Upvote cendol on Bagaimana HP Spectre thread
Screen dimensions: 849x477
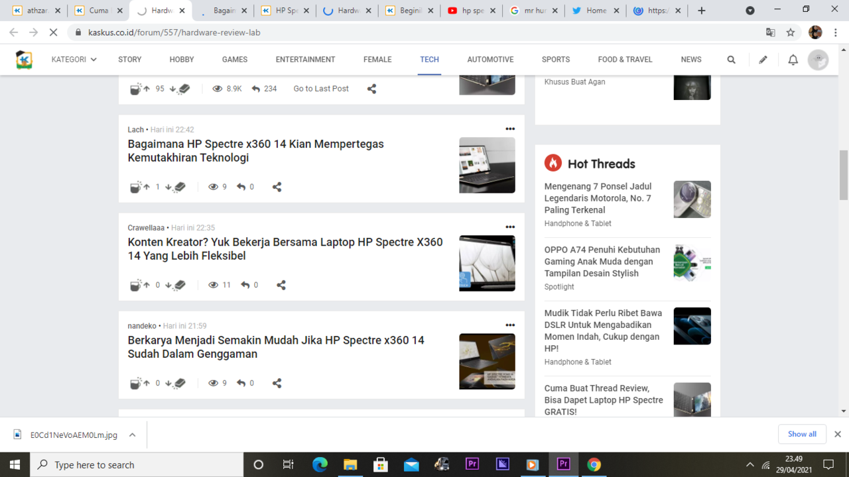click(x=140, y=187)
